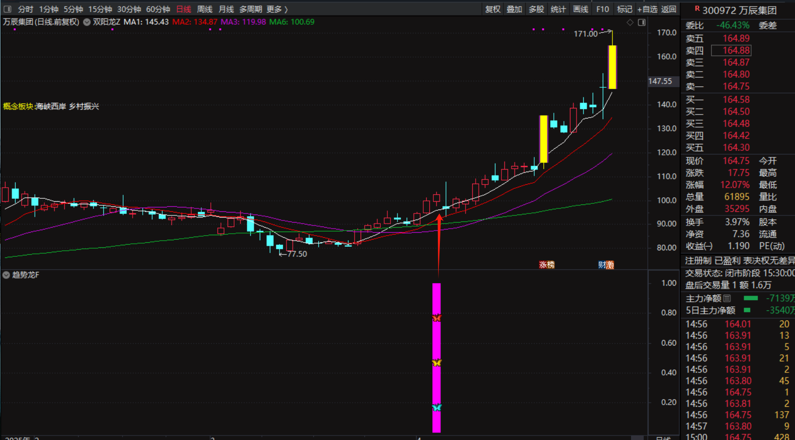Open the 复权 adjustment option
Viewport: 795px width, 440px height.
492,9
